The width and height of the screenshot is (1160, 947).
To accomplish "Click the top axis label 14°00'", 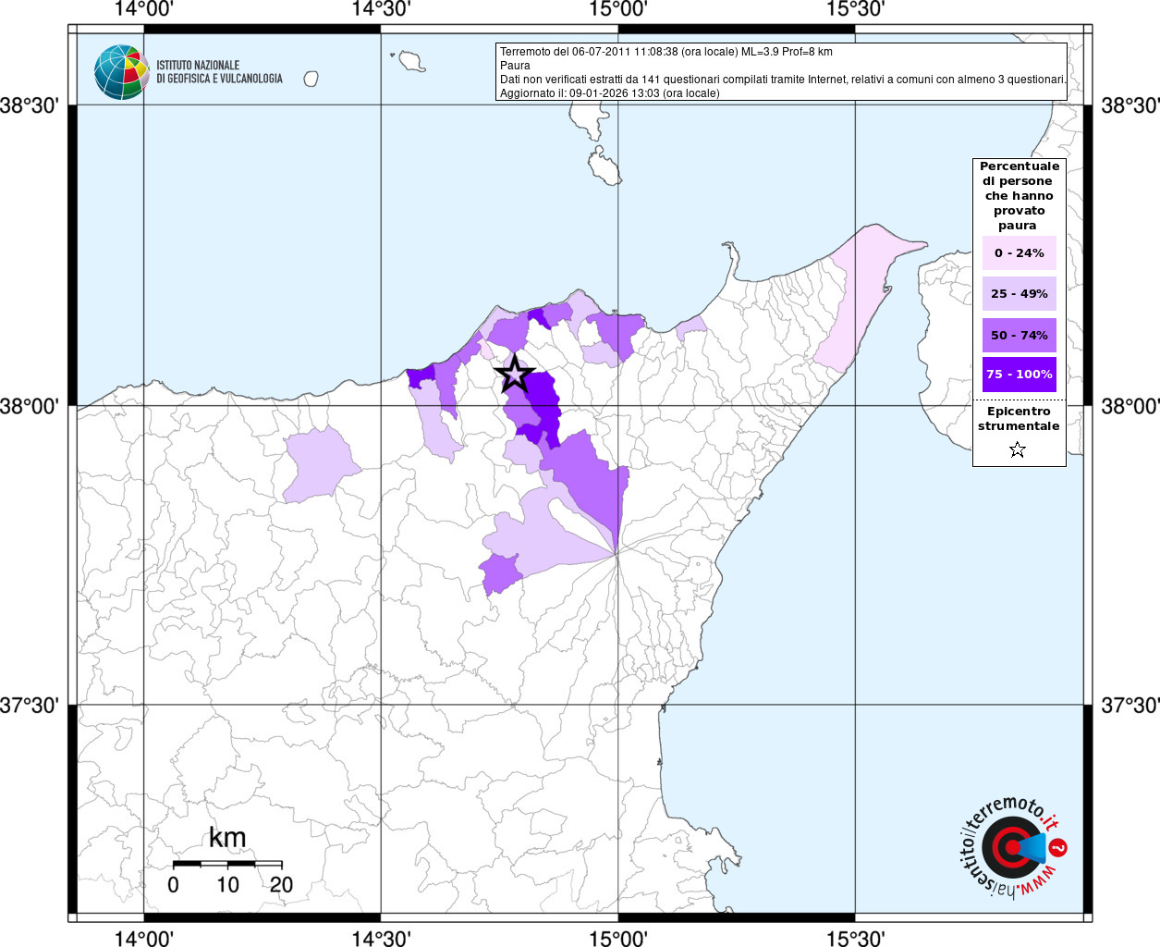I will pos(145,9).
